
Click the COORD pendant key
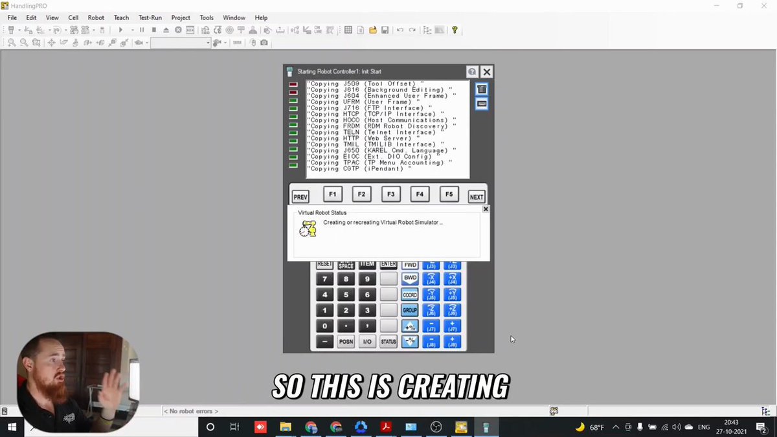(x=410, y=295)
